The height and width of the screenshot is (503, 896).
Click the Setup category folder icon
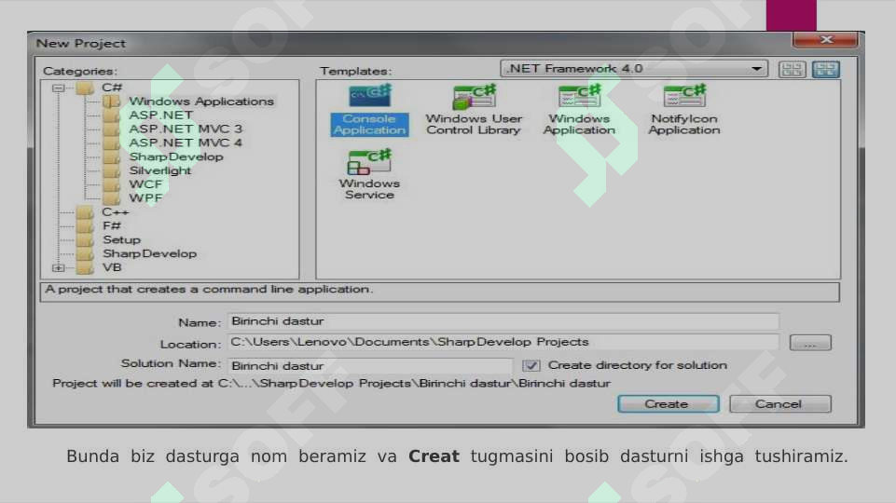point(85,240)
